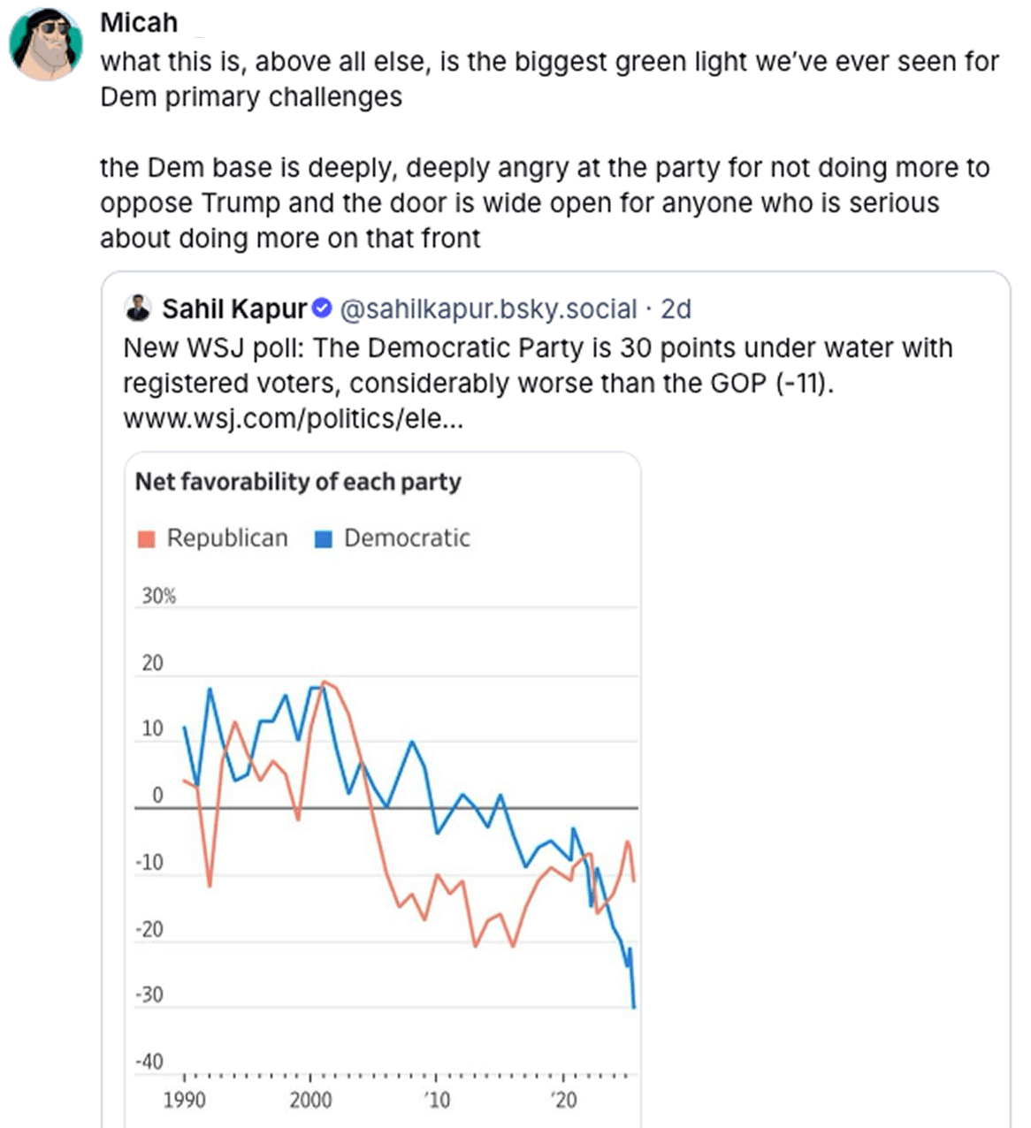Viewport: 1031px width, 1128px height.
Task: Open Sahil Kapur's small avatar
Action: tap(138, 309)
